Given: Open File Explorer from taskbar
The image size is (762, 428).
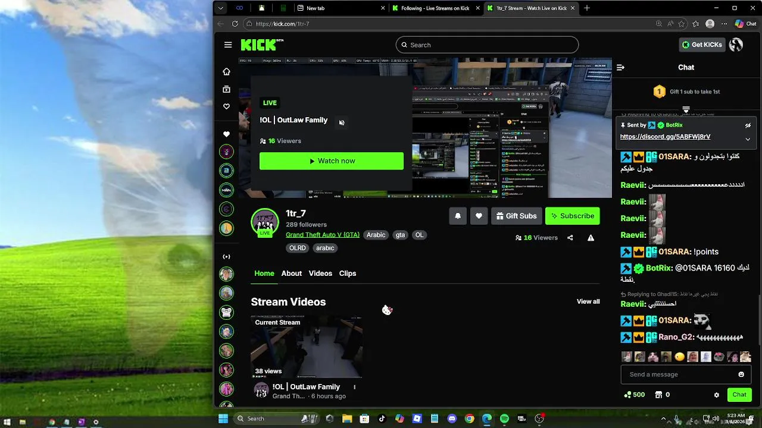Looking at the screenshot, I should coord(347,418).
